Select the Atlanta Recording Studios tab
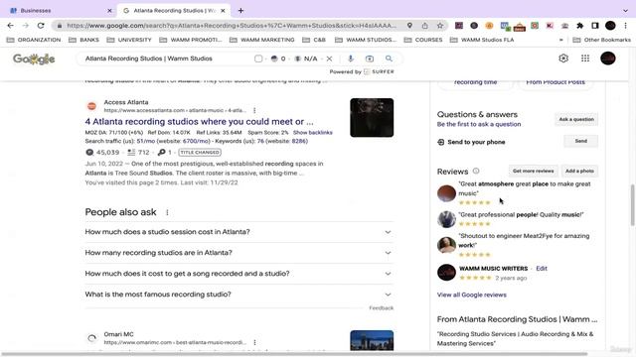 coord(174,11)
